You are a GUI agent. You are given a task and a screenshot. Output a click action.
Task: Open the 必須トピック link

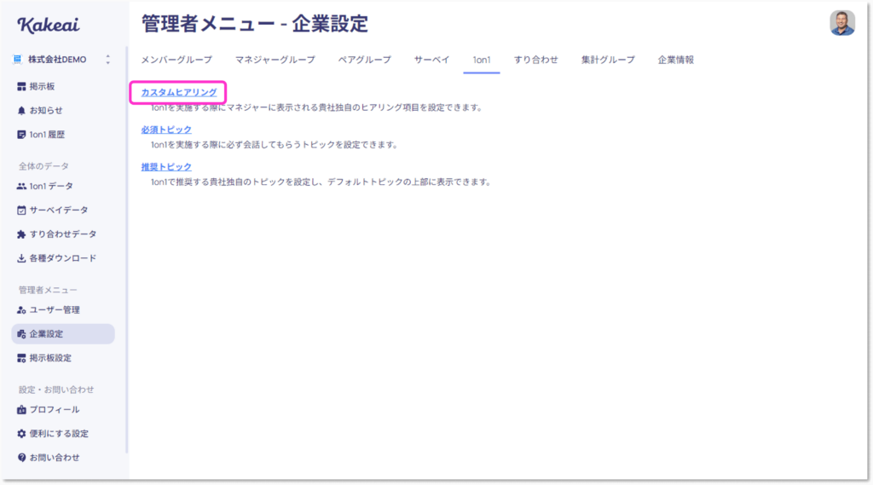166,130
